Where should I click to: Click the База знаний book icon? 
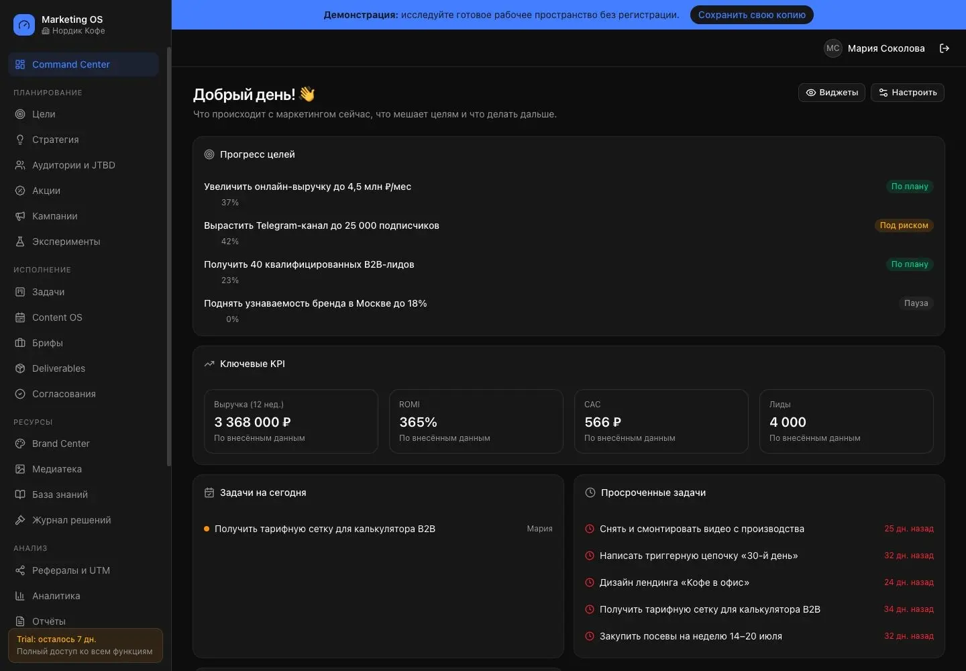[x=20, y=495]
